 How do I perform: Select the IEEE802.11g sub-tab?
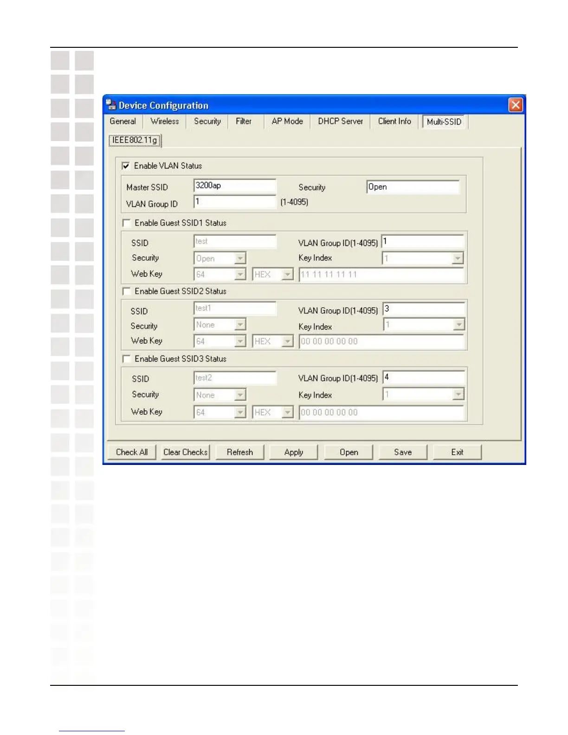[135, 140]
